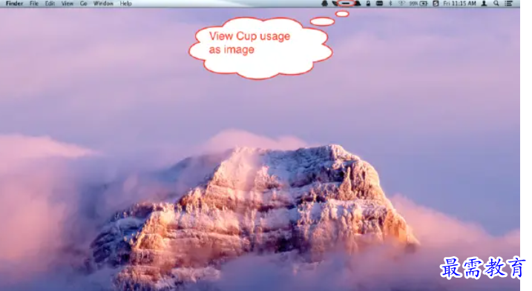Open the Wi-Fi status menu
Screen dimensions: 532x291
coord(401,4)
